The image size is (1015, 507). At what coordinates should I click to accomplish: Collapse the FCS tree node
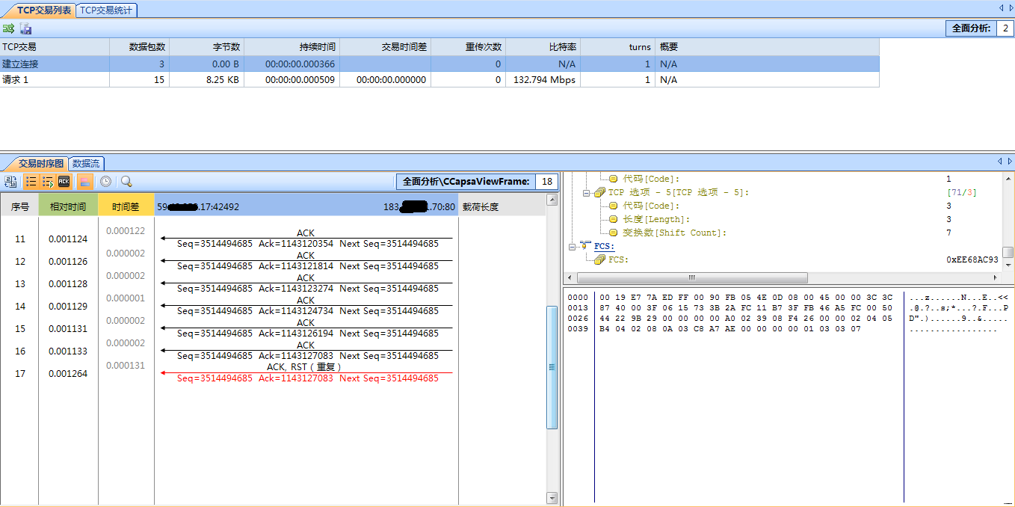pyautogui.click(x=573, y=246)
